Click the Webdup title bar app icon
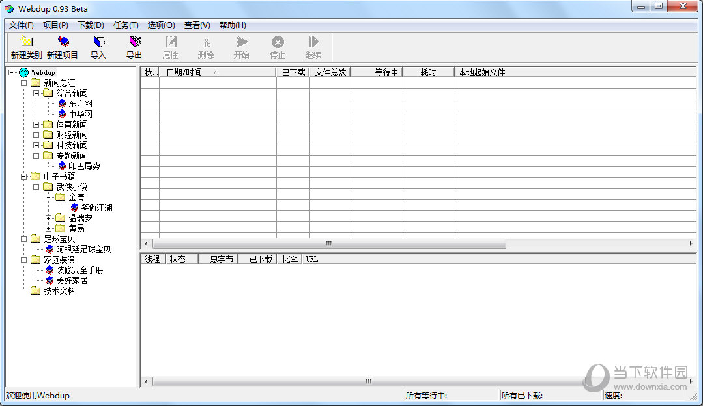Image resolution: width=703 pixels, height=406 pixels. tap(9, 8)
